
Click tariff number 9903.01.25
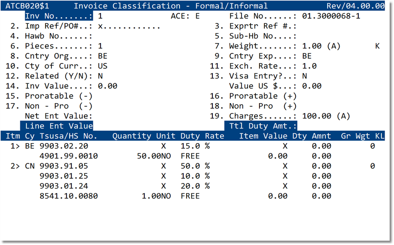point(64,176)
